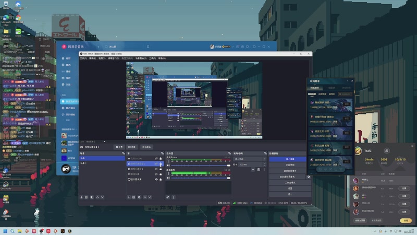Open OBS 编辑(E) menu
The height and width of the screenshot is (235, 417).
click(92, 58)
